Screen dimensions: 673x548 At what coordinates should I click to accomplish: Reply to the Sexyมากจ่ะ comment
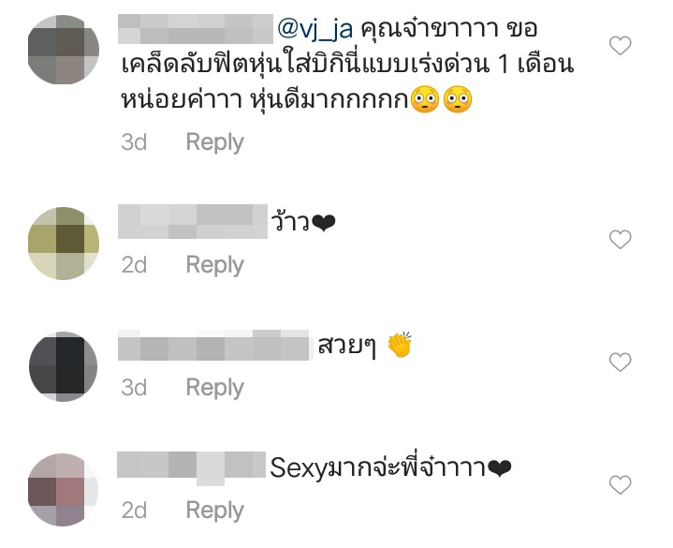pos(214,511)
